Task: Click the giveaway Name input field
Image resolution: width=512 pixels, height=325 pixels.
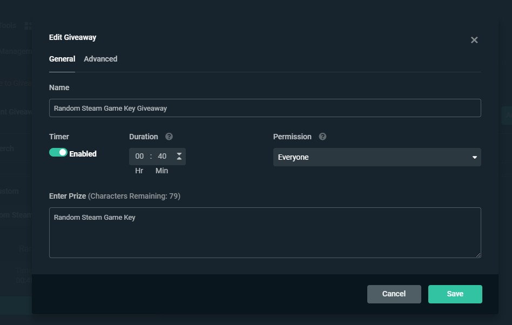Action: pos(265,108)
